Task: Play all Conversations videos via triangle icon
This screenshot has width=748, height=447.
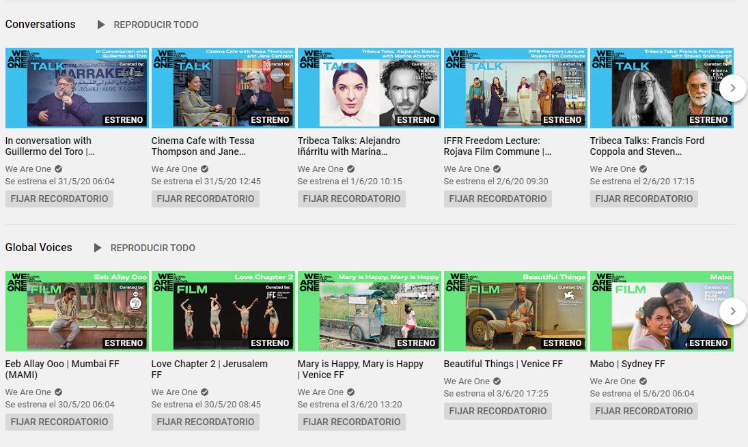Action: click(x=100, y=25)
